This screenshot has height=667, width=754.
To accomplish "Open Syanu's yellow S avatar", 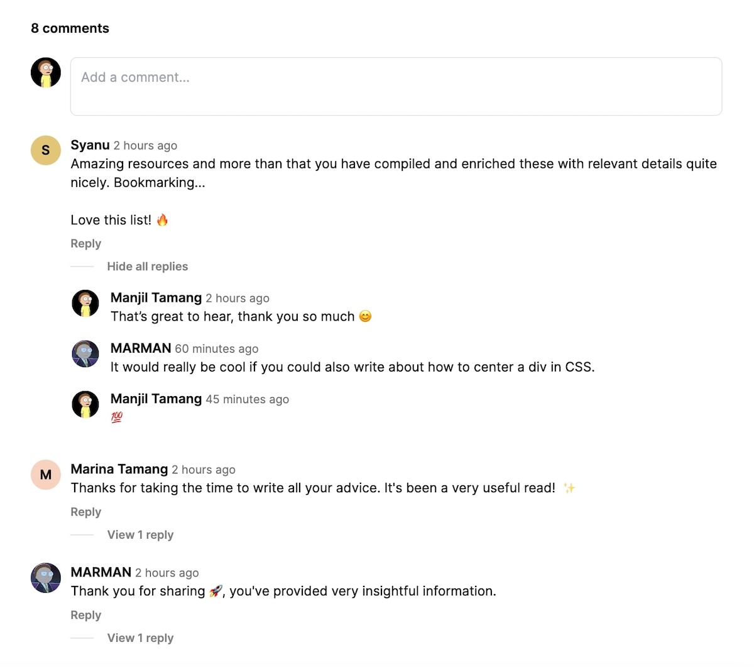I will pos(46,150).
